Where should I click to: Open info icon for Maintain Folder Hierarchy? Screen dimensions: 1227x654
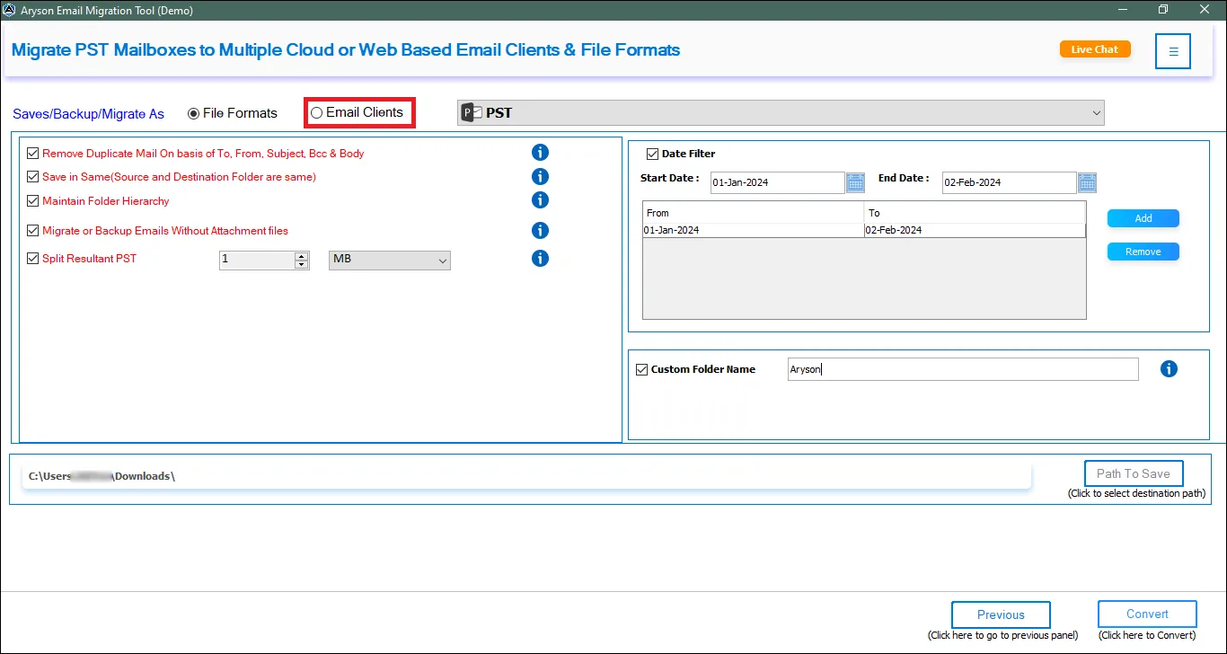[540, 200]
